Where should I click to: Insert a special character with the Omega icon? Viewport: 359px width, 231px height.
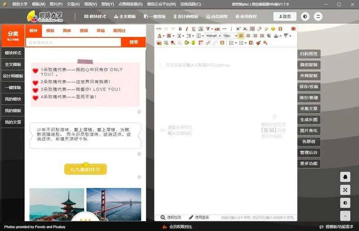280,29
